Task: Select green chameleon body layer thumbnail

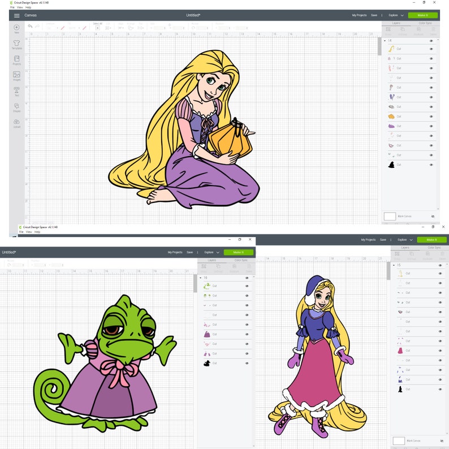Action: click(x=207, y=286)
